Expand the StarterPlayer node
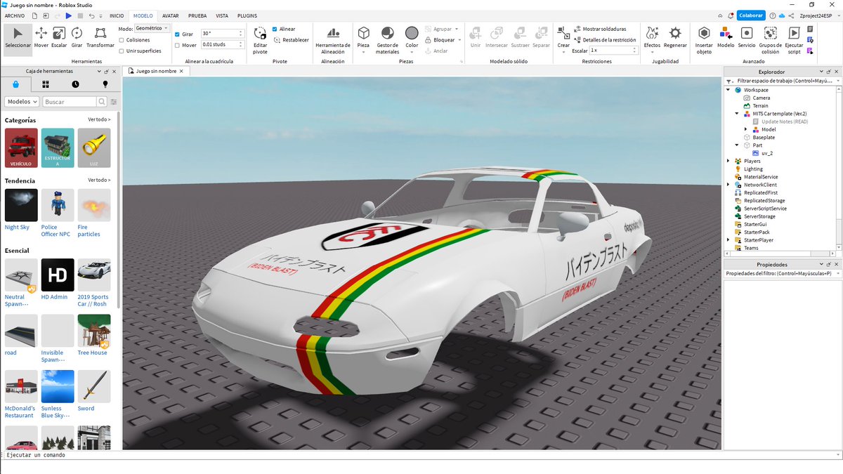Viewport: 843px width, 474px height. coord(728,240)
